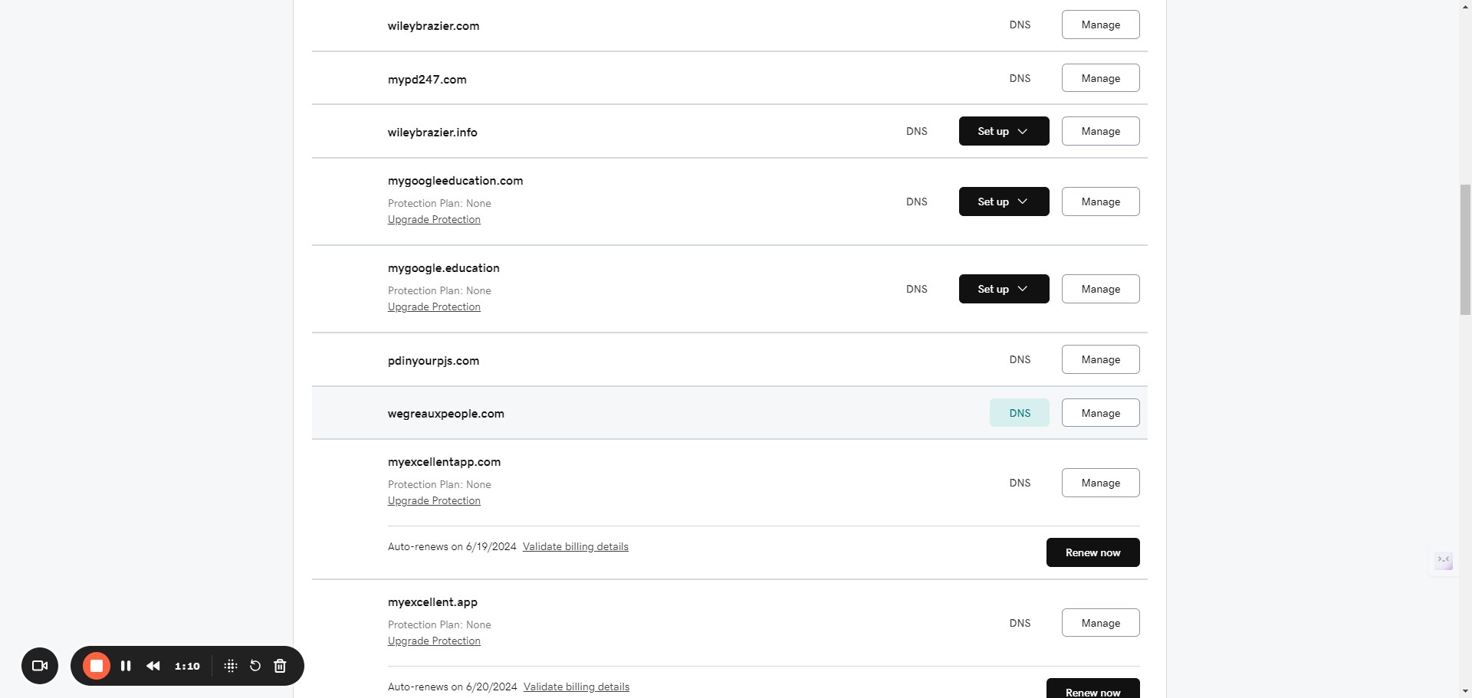Viewport: 1472px width, 698px height.
Task: Click Upgrade Protection under myexcellent.app
Action: click(434, 641)
